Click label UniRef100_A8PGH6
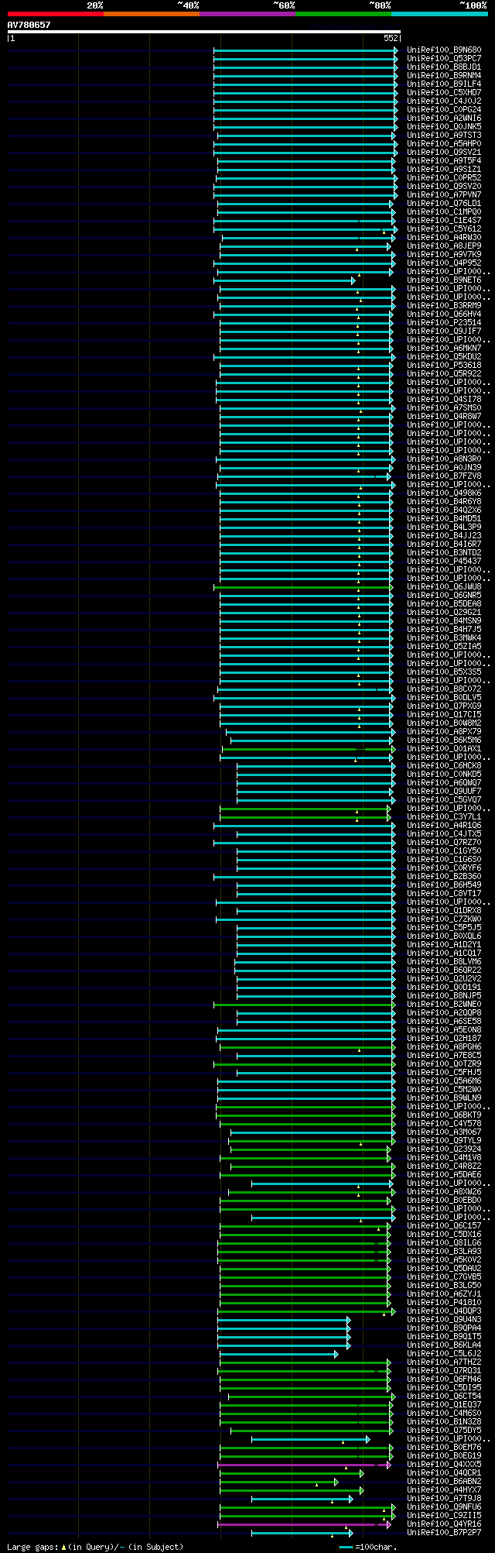 pos(444,1046)
